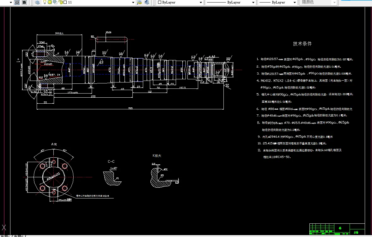Click the toolbar flyout arrow at far left

coord(10,2)
